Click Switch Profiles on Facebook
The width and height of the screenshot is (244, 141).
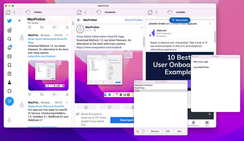134,20
